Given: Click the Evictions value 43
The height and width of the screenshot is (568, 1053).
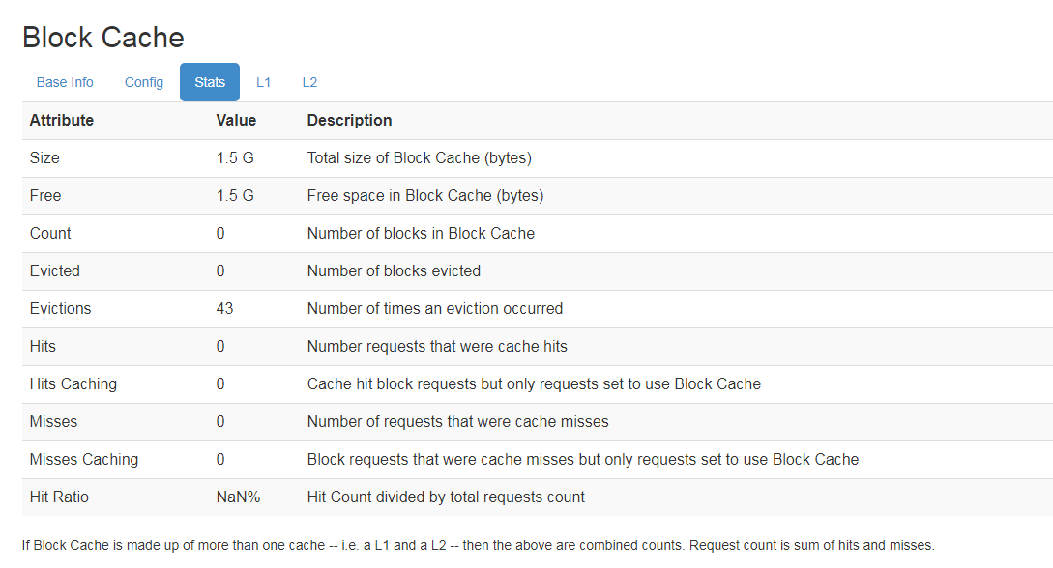Looking at the screenshot, I should [x=225, y=308].
